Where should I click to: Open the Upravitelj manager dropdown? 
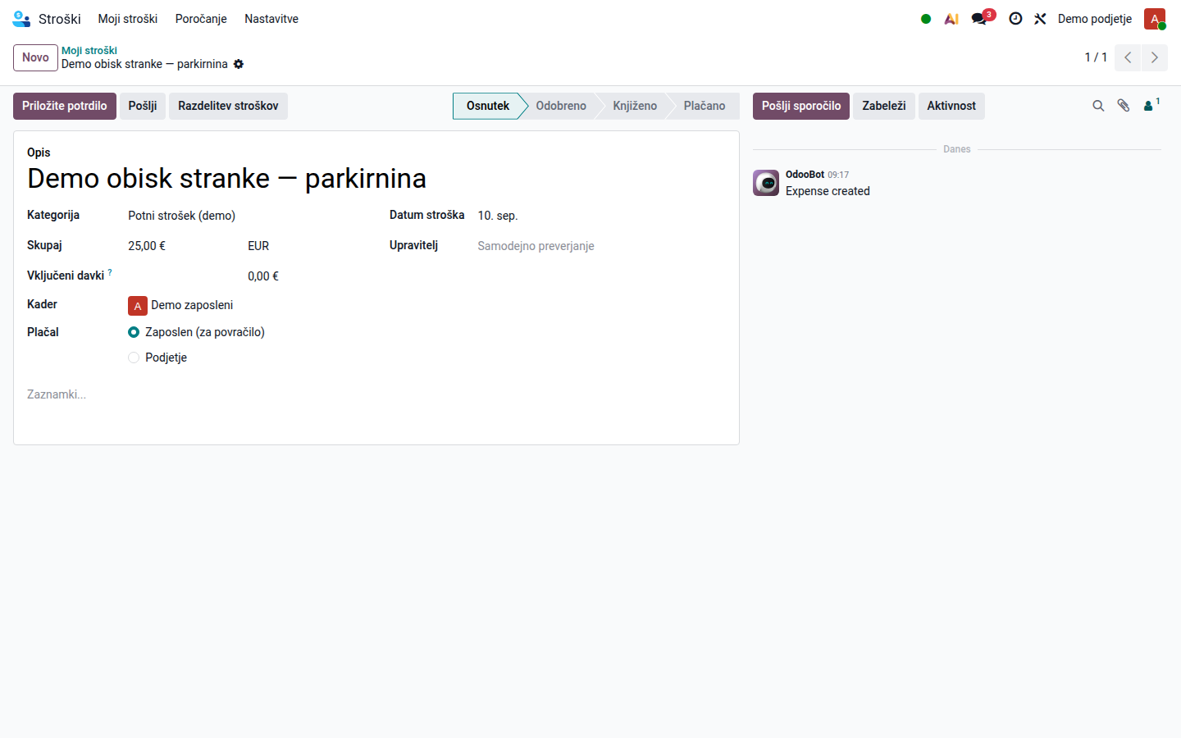click(601, 246)
